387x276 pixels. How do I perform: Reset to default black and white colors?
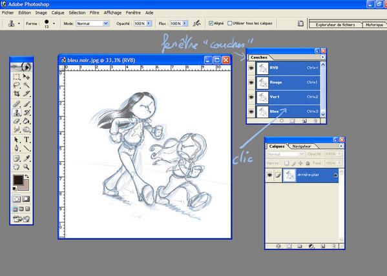15,188
